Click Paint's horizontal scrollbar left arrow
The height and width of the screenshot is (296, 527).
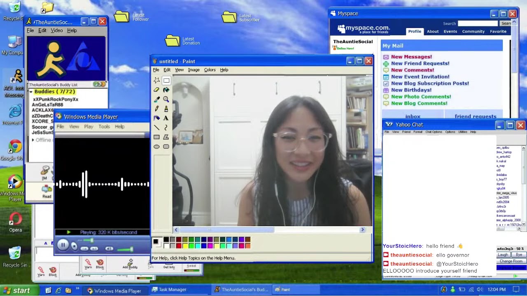pyautogui.click(x=176, y=230)
